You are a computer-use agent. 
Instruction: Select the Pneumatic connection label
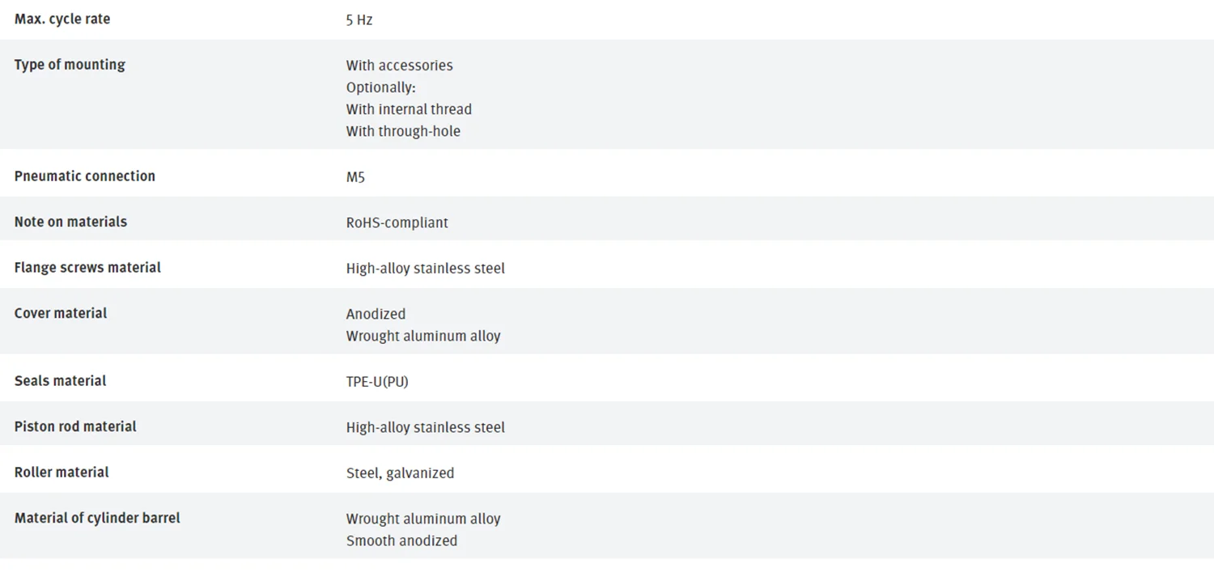[x=85, y=176]
